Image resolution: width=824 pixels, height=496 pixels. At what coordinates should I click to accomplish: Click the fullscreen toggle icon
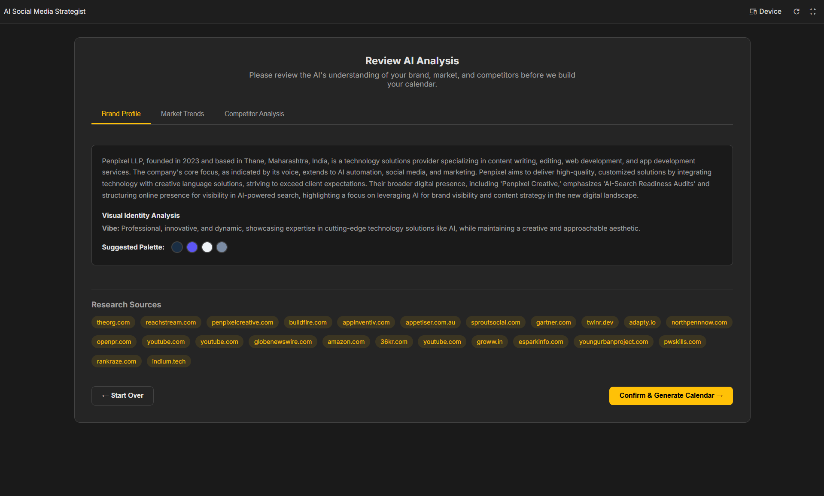click(813, 12)
